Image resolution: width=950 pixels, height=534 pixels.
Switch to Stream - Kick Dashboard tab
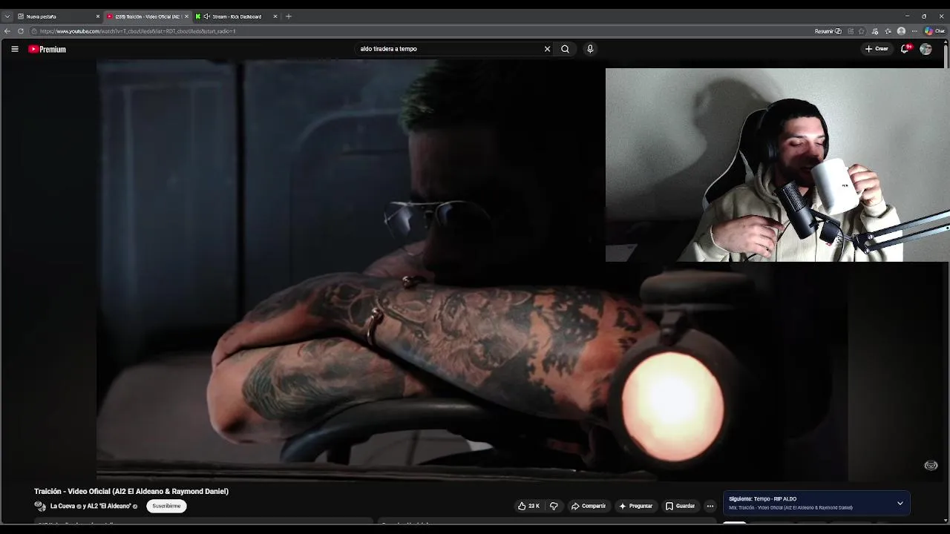click(236, 16)
